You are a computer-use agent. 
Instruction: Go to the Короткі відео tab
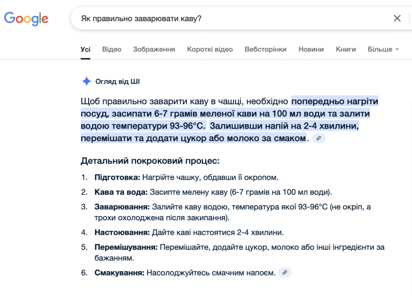click(210, 49)
